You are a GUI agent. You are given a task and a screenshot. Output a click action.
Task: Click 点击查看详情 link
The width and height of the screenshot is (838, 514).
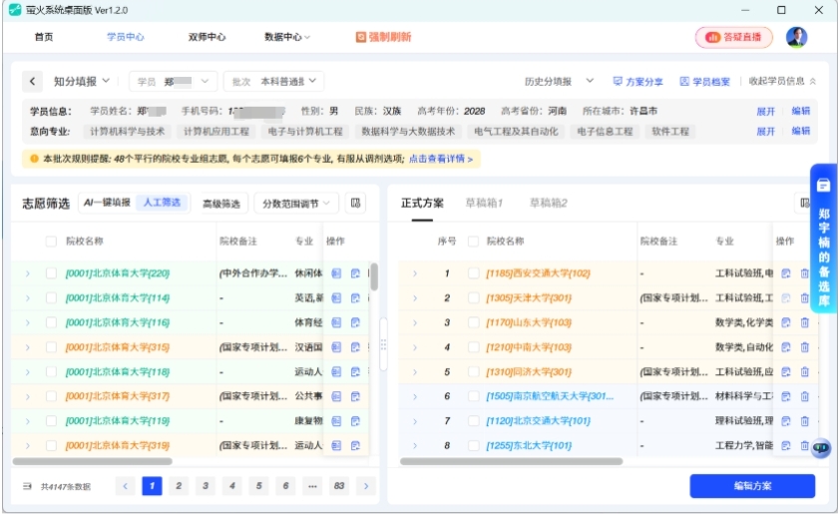pos(441,159)
